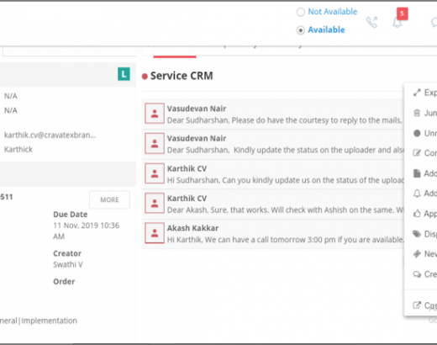The image size is (437, 345).
Task: Select the tab with red underline
Action: click(175, 52)
